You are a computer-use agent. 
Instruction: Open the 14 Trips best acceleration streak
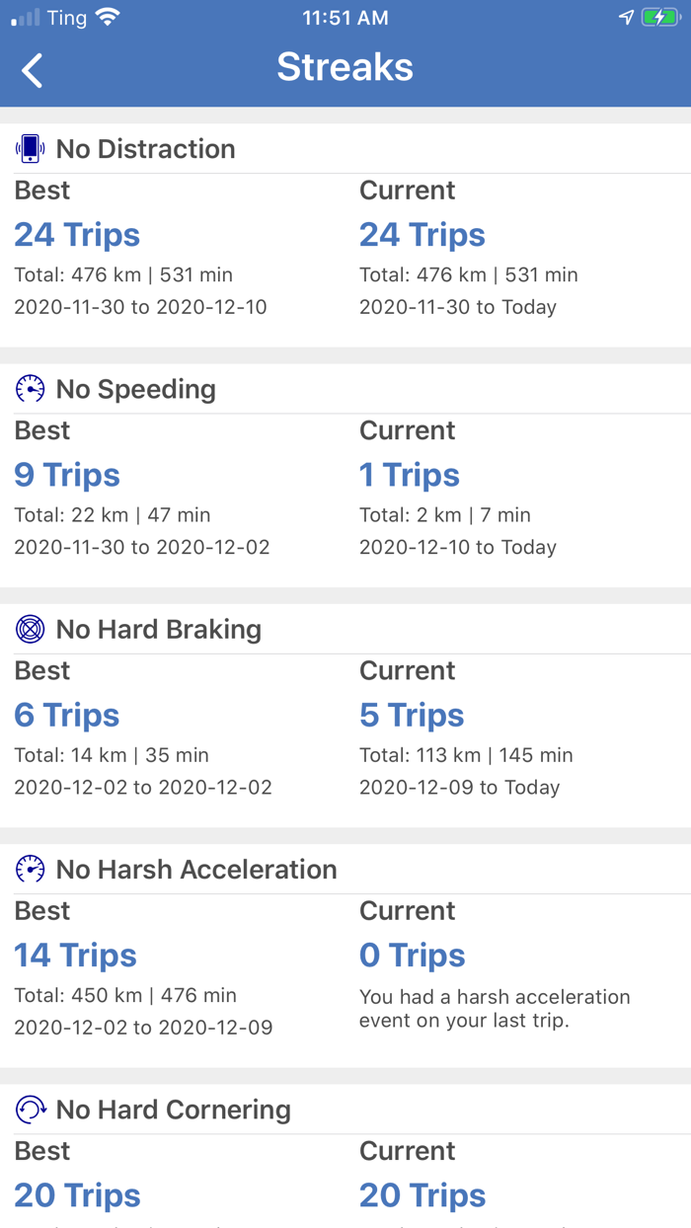click(x=75, y=955)
